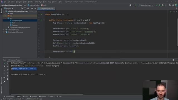Run with Coverage from the top toolbar
This screenshot has height=100, width=178.
162,5
